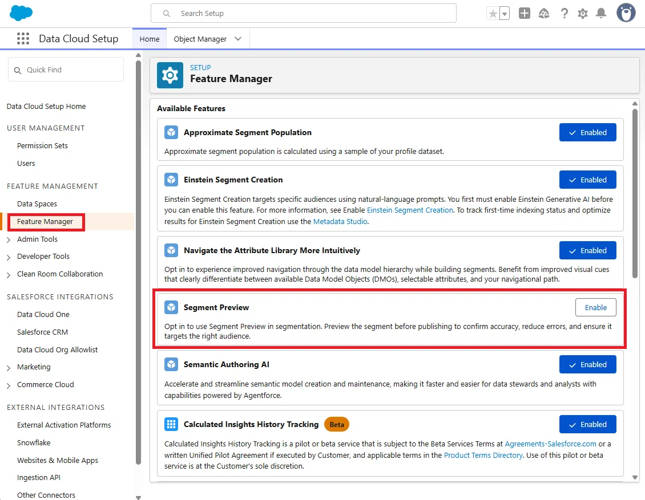Screen dimensions: 645x500
Task: Expand the Commerce Cloud section
Action: (9, 385)
